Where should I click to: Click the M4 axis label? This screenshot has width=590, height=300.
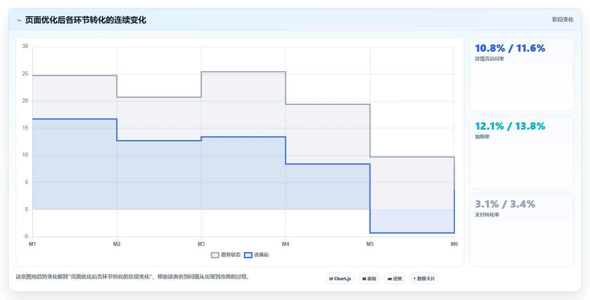point(285,244)
